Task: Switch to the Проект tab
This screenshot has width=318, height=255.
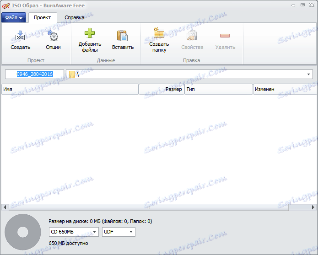Action: click(43, 18)
